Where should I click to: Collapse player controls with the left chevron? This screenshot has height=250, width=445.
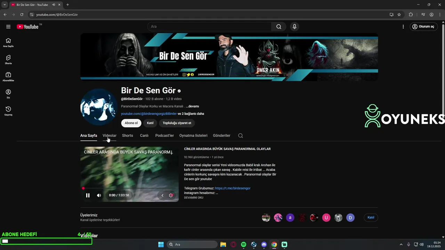pyautogui.click(x=162, y=195)
